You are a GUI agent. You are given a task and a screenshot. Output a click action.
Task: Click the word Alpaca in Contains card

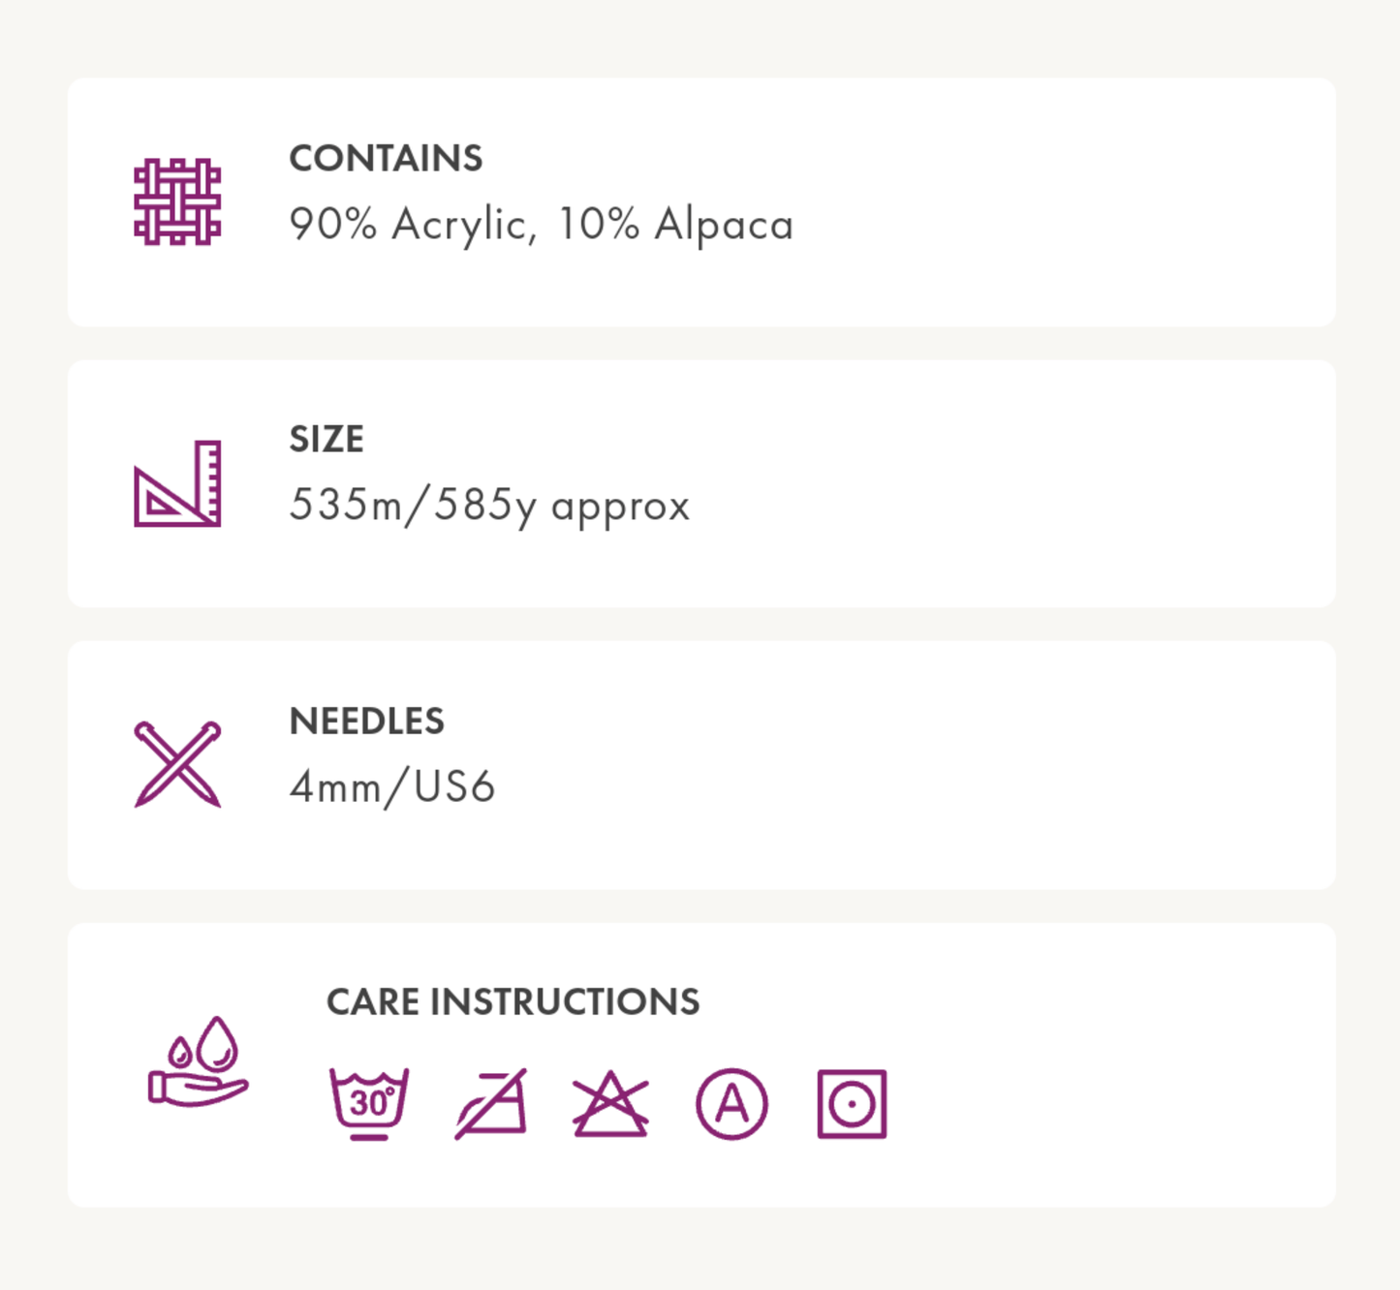724,225
